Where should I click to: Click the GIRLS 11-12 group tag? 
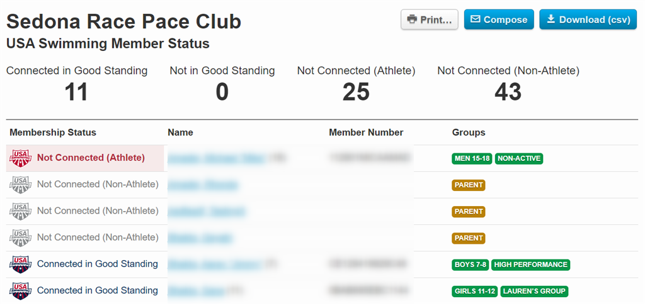[475, 291]
